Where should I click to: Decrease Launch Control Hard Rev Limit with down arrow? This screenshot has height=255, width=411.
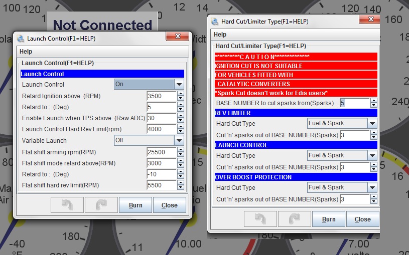tap(180, 132)
